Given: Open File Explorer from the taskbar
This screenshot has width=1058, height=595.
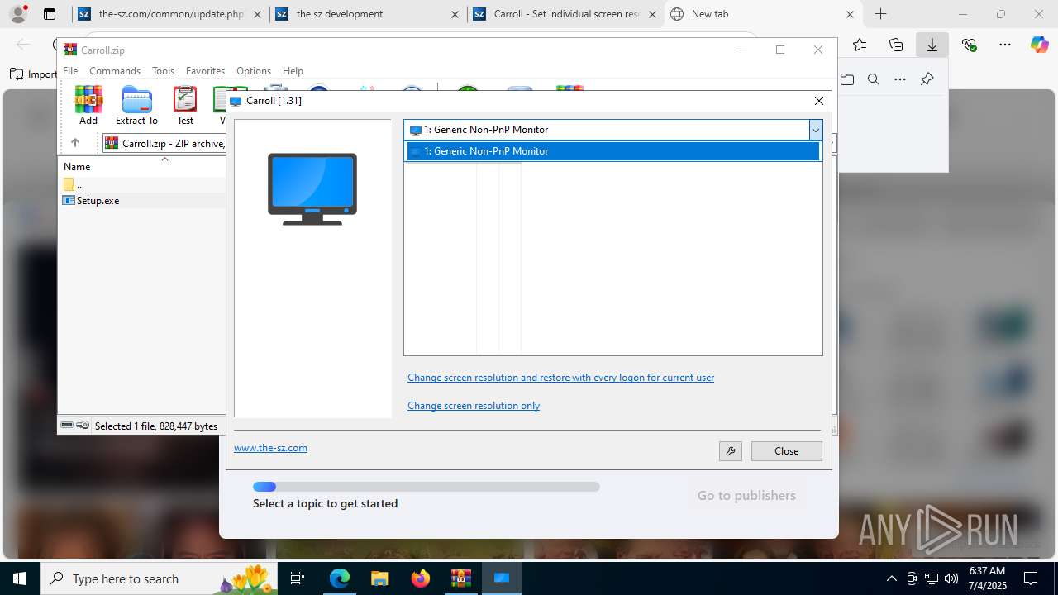Looking at the screenshot, I should [x=379, y=578].
